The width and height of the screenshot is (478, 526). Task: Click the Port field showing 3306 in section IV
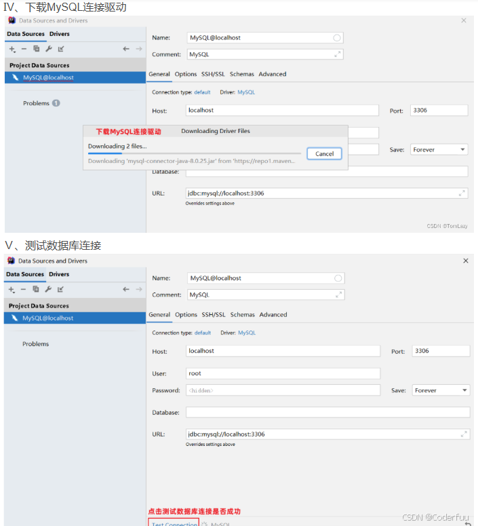pyautogui.click(x=439, y=111)
